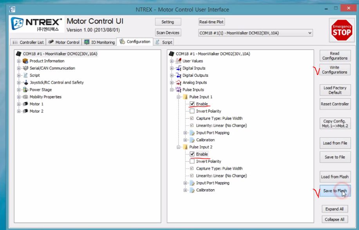
Task: Toggle Capture Type checkbox of Pulse Input 1
Action: (x=192, y=118)
